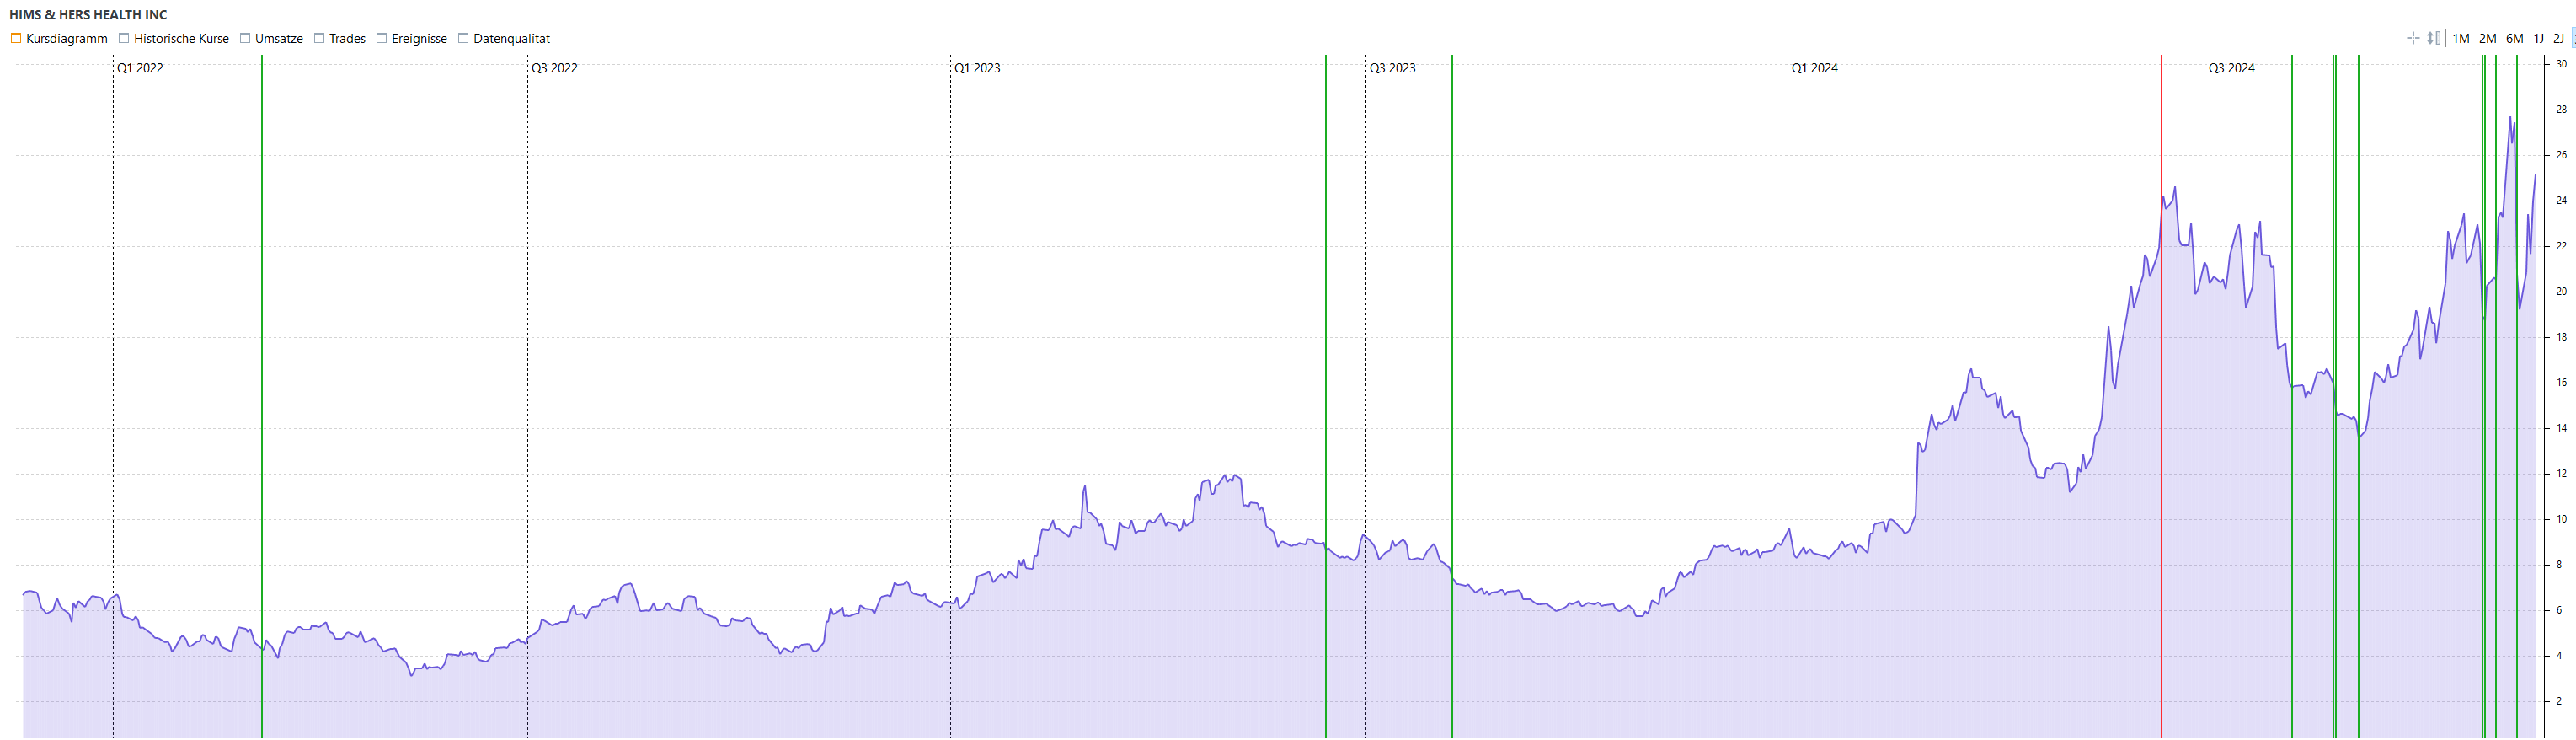The image size is (2576, 740).
Task: Click the 2 value on price axis
Action: point(2560,701)
